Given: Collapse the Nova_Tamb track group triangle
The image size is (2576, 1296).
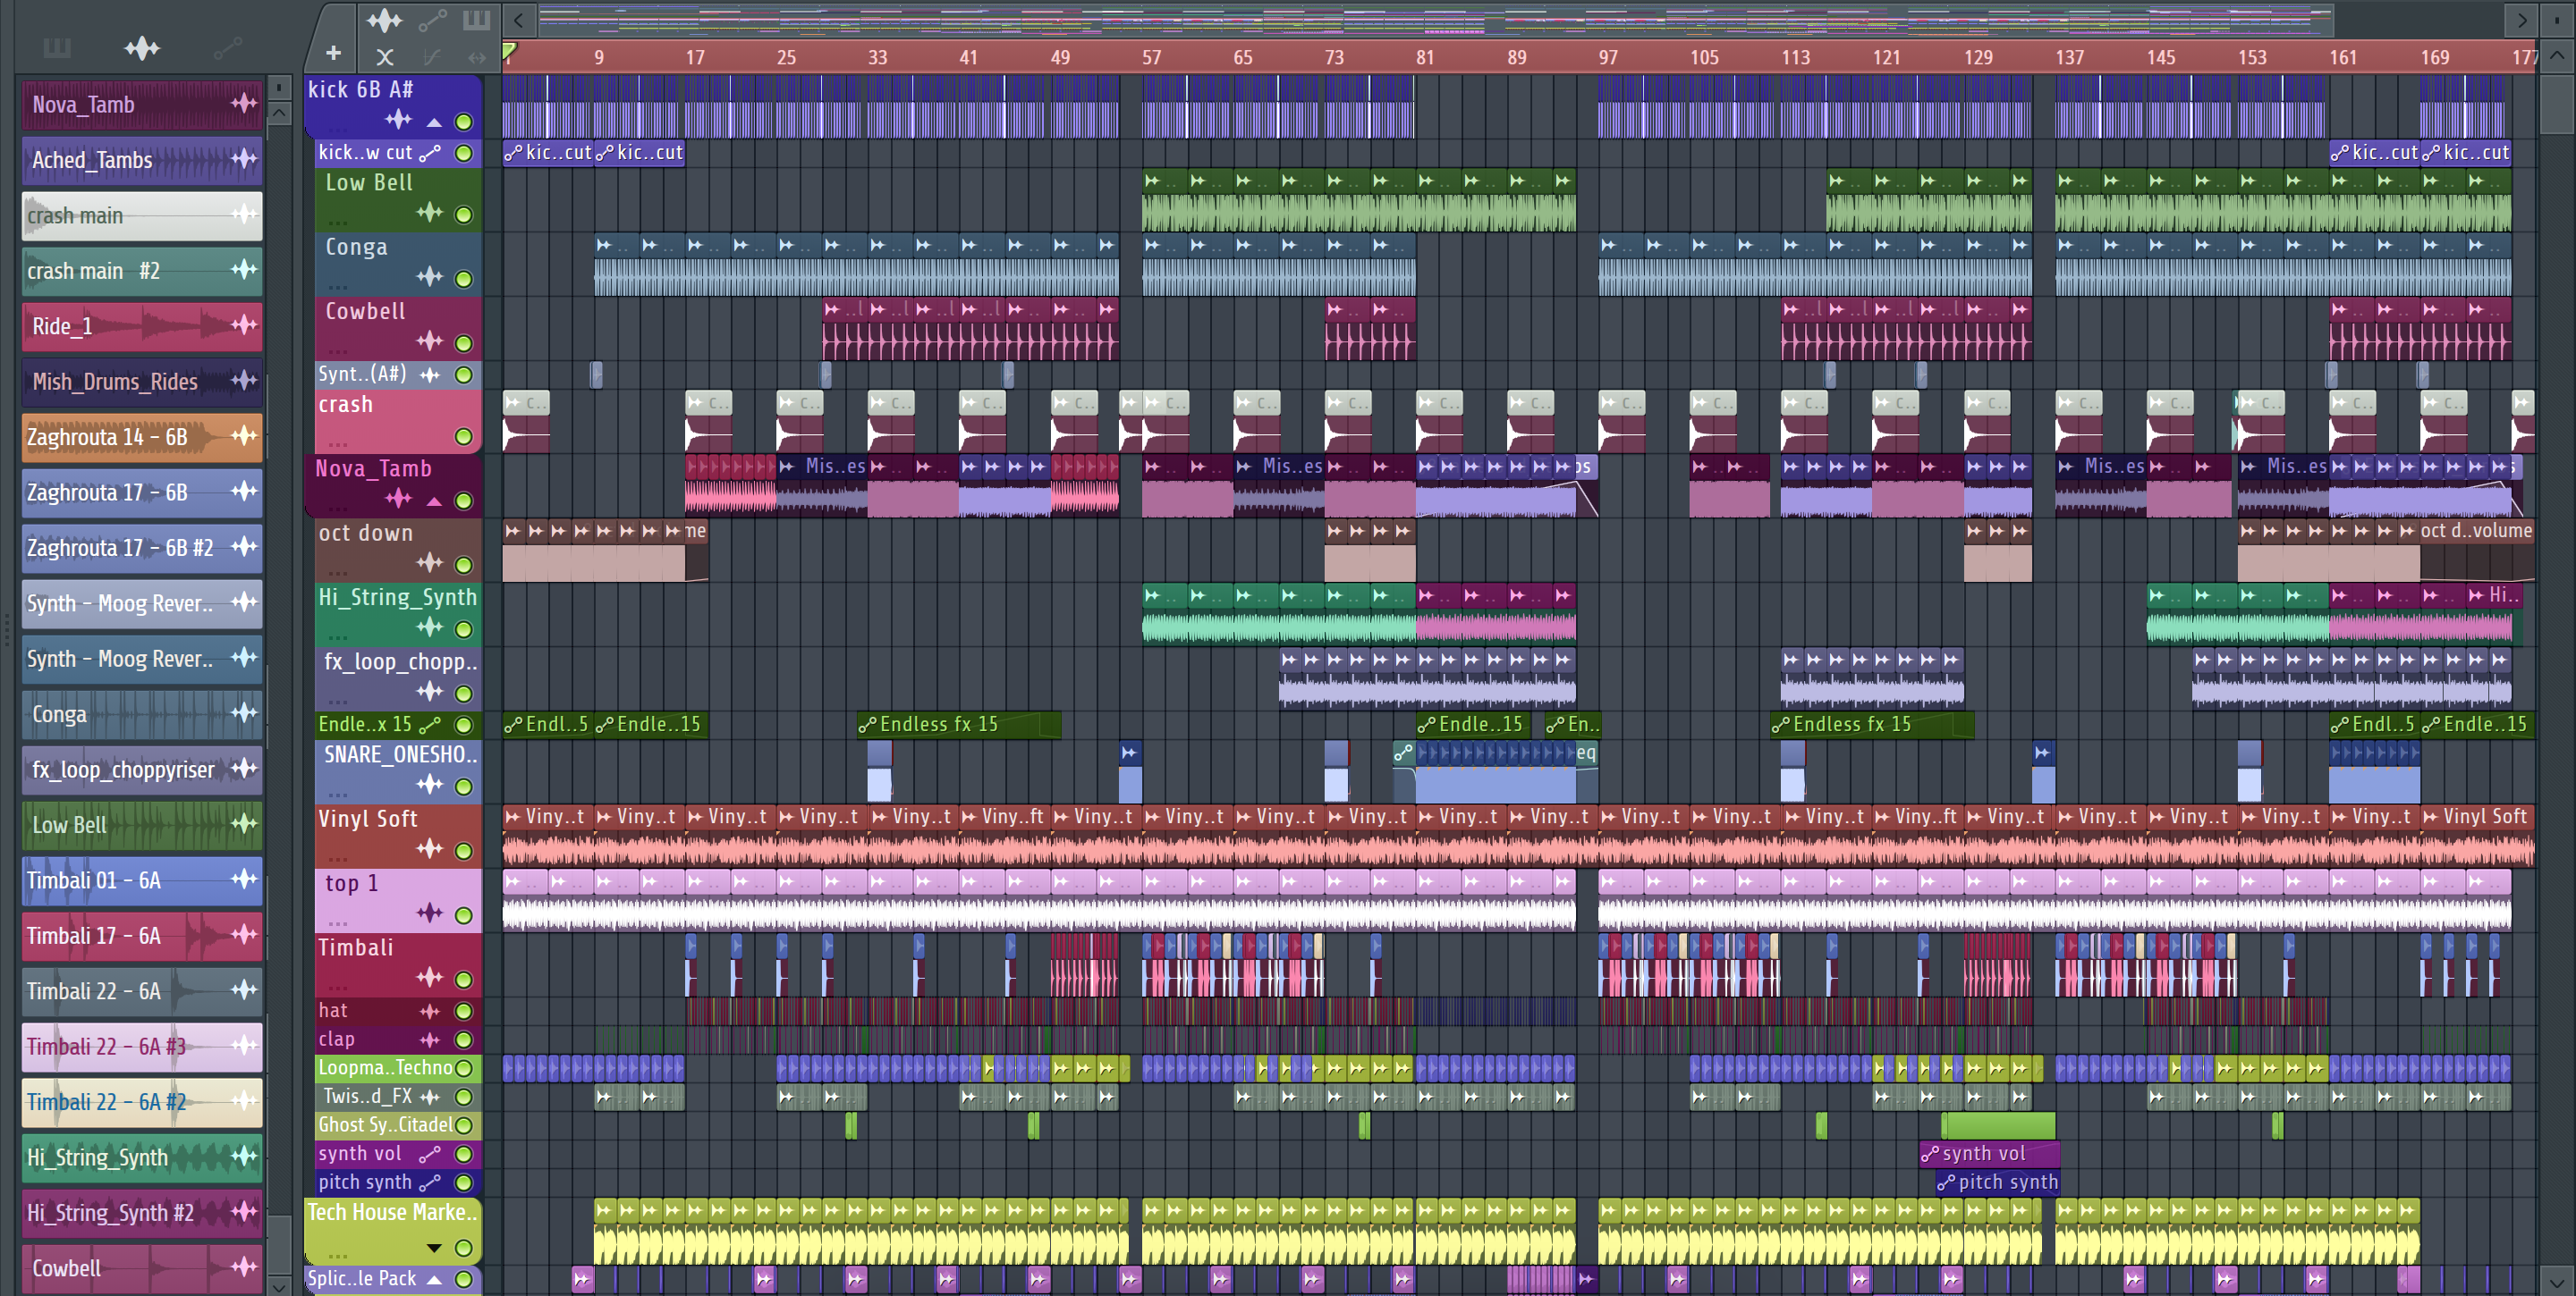Looking at the screenshot, I should (x=434, y=501).
